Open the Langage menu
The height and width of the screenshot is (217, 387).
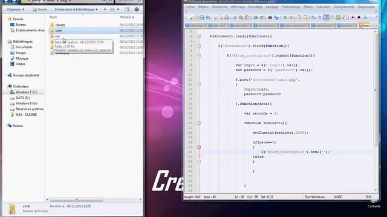[x=272, y=7]
